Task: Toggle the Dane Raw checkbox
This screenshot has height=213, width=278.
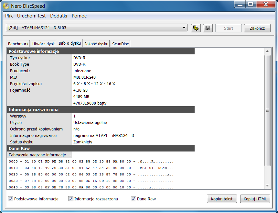Action: pyautogui.click(x=133, y=199)
